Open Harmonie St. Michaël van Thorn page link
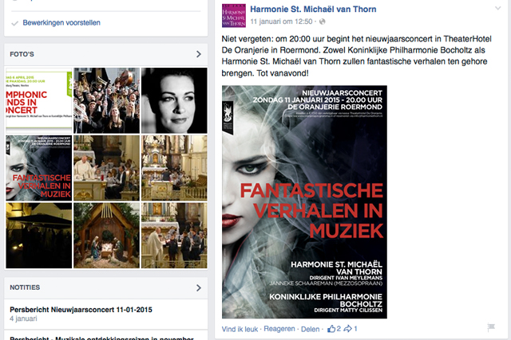 click(x=313, y=9)
